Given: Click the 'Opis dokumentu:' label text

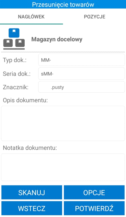Looking at the screenshot, I should pos(25,100).
